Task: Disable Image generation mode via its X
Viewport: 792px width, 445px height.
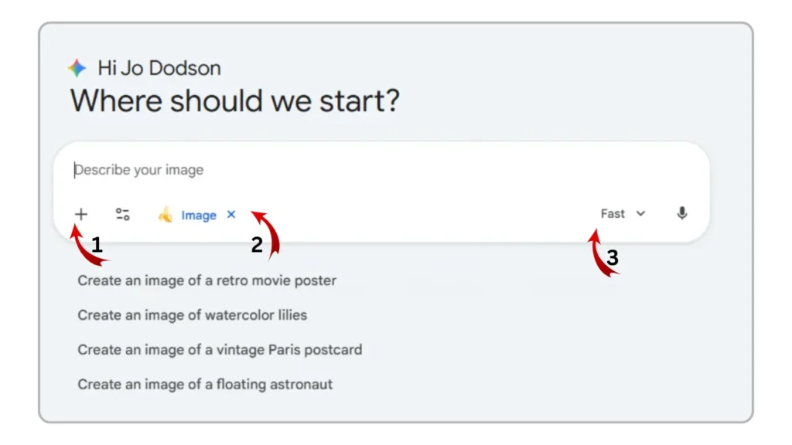Action: [230, 215]
